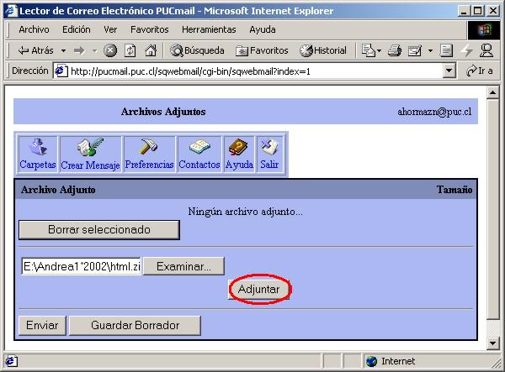Open the webmail Ayuda book icon
Screen dimensions: 505x372
coord(239,155)
